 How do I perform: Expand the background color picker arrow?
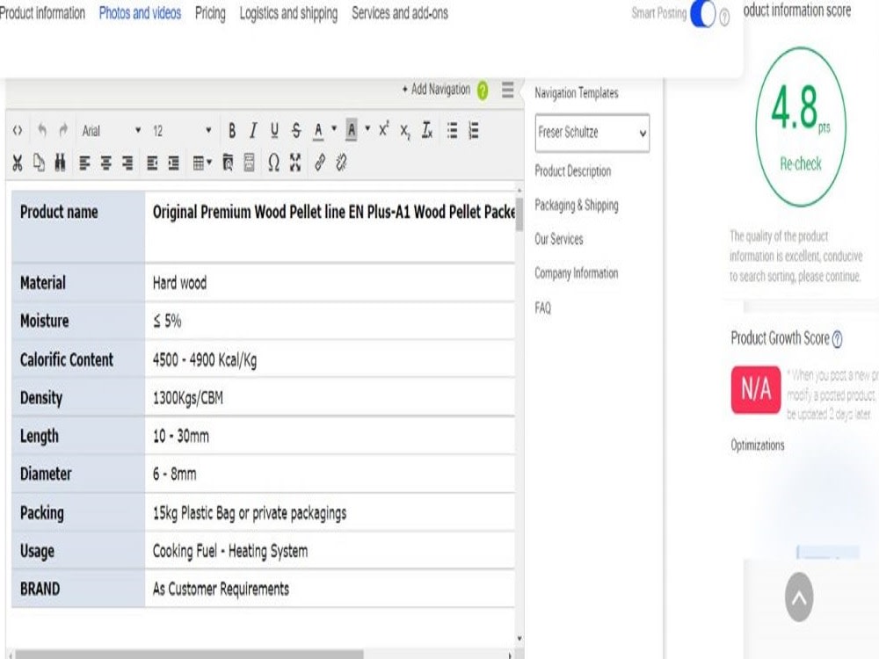367,129
